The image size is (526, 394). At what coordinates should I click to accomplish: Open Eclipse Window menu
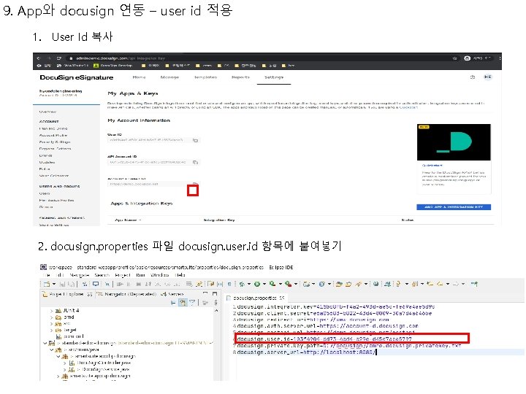[x=160, y=275]
